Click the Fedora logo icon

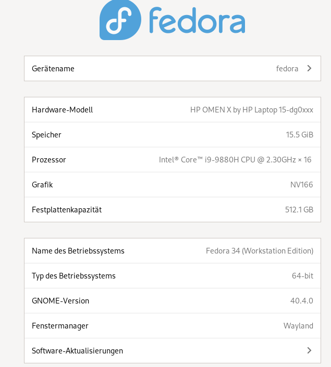[x=120, y=20]
